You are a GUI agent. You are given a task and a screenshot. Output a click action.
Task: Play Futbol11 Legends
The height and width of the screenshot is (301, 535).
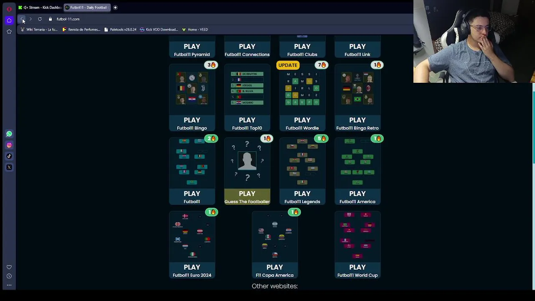(x=302, y=197)
